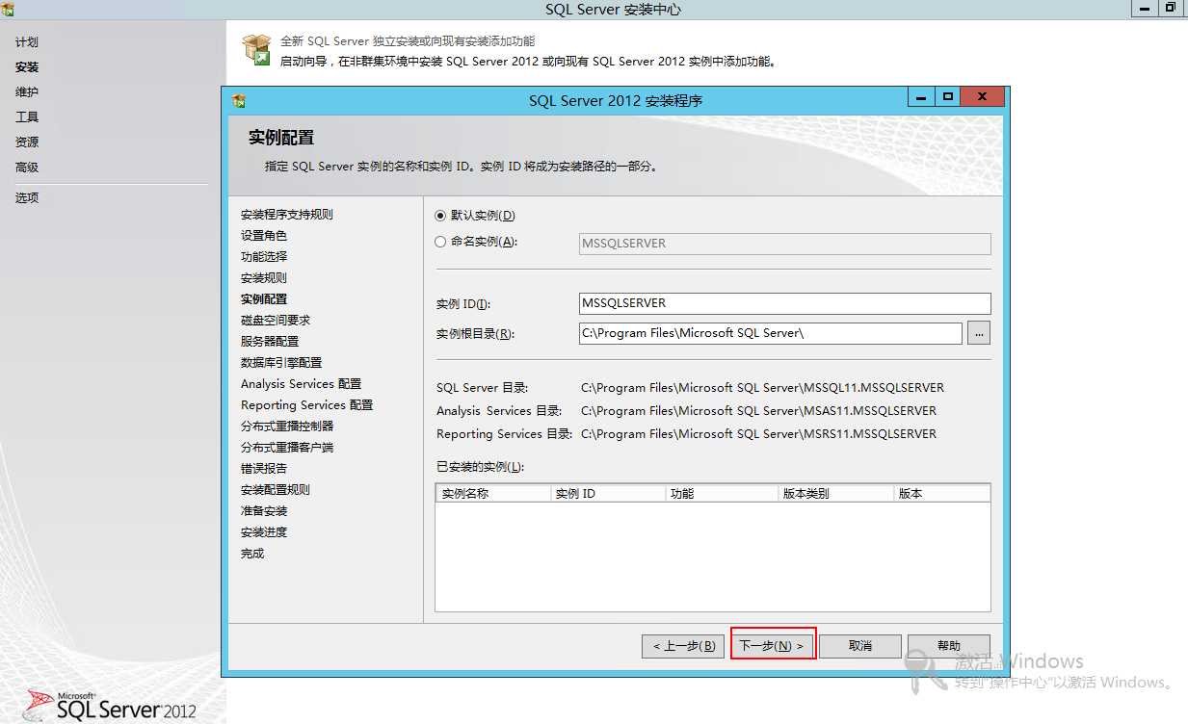Click the 磁盘空间要求 step
Viewport: 1188px width, 724px height.
point(276,321)
